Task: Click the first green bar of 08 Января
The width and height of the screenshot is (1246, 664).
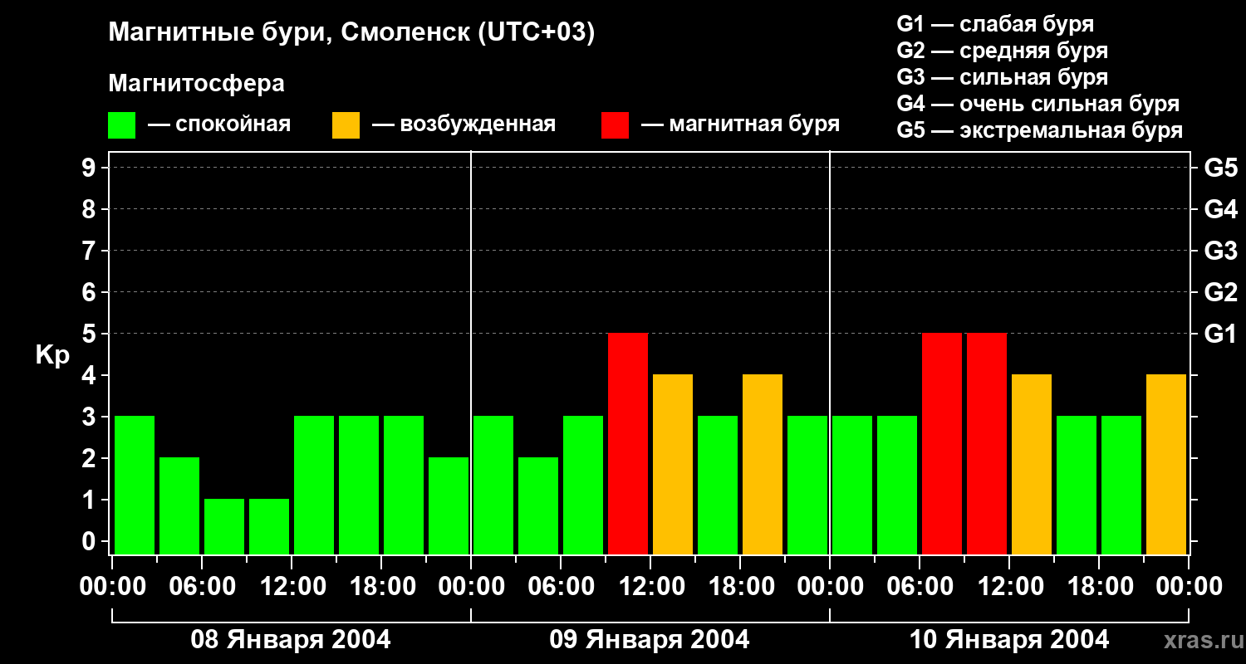Action: pos(135,486)
